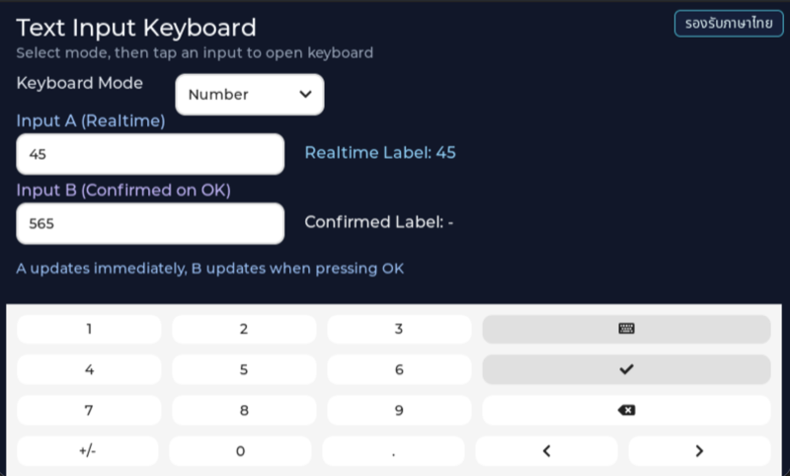Viewport: 790px width, 476px height.
Task: Tap the number 0 key
Action: (240, 450)
